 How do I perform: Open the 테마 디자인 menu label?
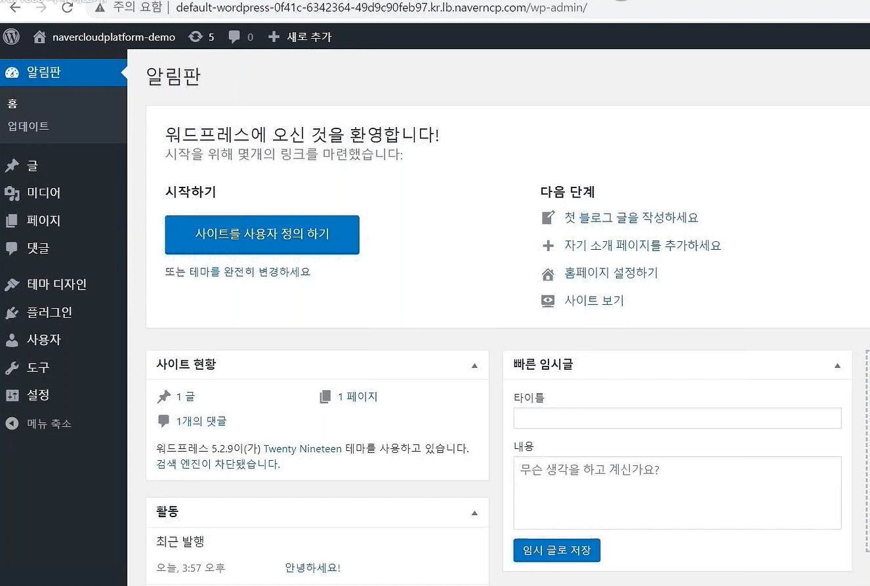[56, 284]
